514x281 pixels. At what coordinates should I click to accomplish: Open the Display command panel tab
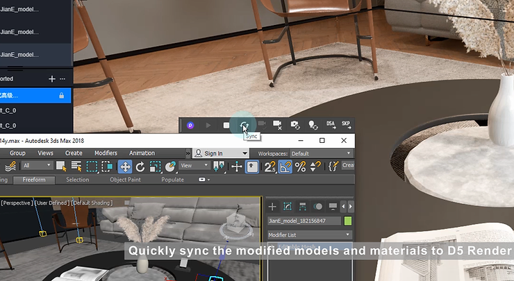point(333,206)
